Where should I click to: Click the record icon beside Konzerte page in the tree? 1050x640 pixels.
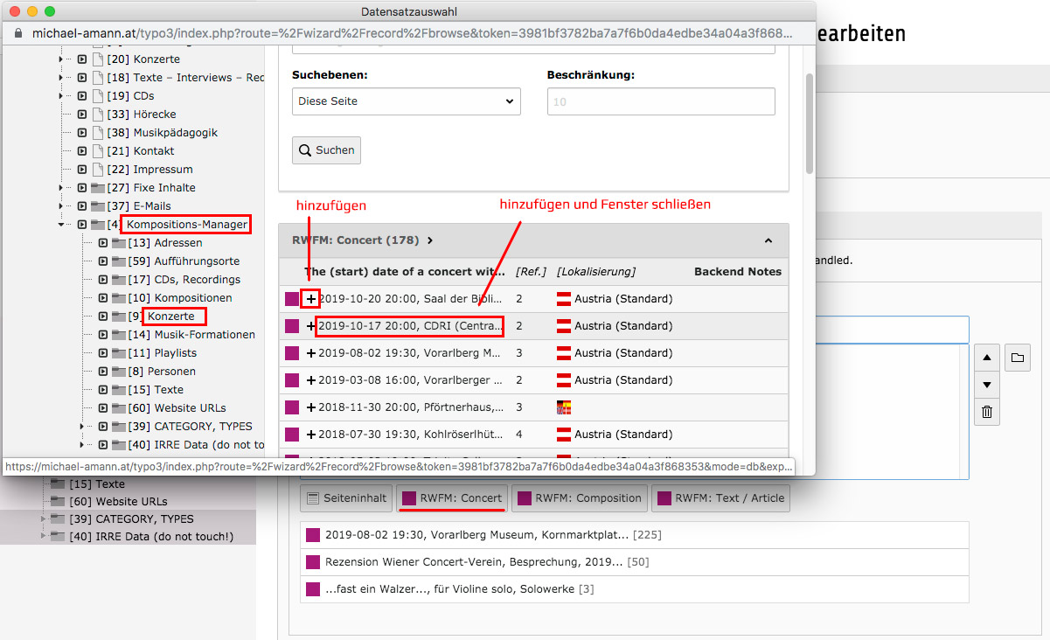(103, 316)
